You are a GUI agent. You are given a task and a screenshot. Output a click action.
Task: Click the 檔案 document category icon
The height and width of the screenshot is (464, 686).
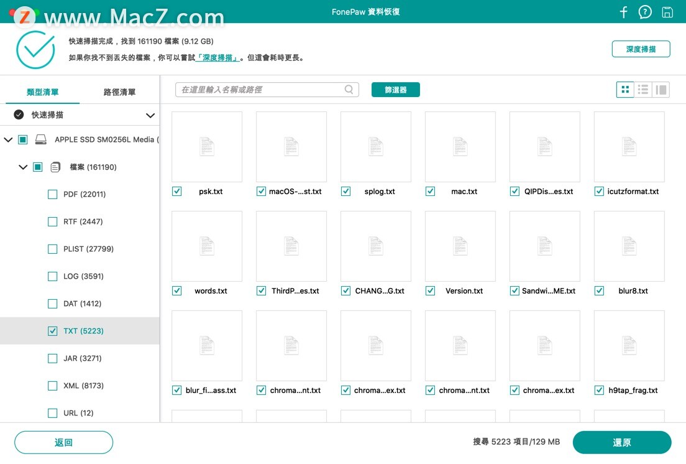[x=55, y=167]
